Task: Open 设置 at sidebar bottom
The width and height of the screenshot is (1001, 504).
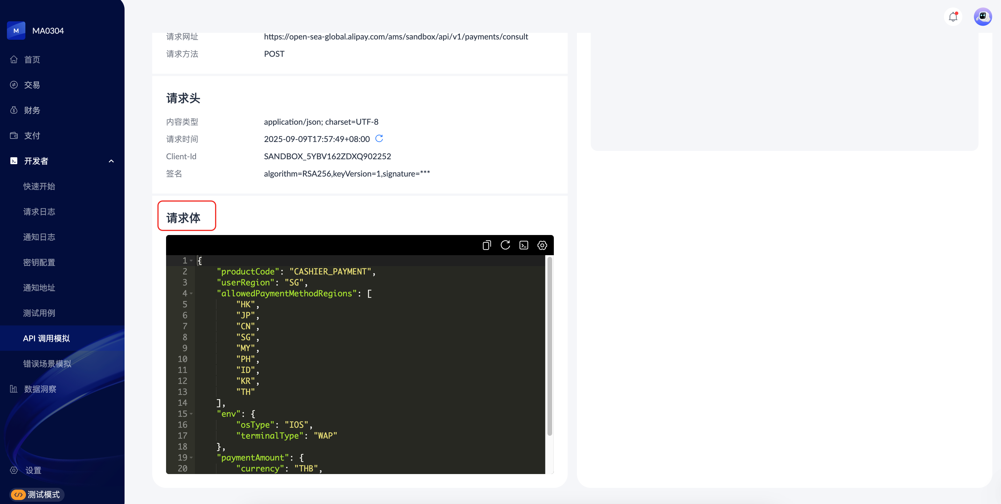Action: [33, 470]
